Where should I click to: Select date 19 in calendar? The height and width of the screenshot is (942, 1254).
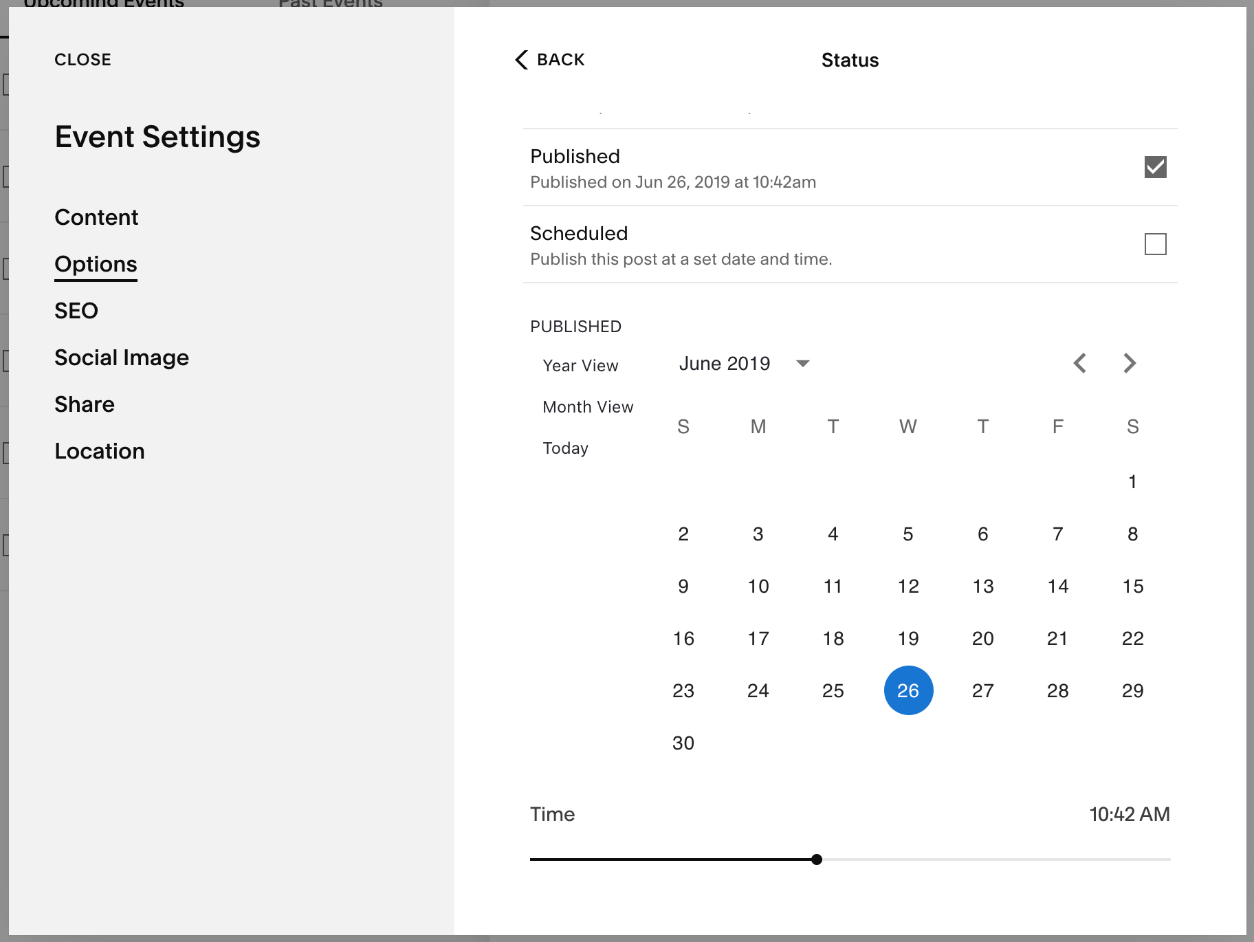908,638
